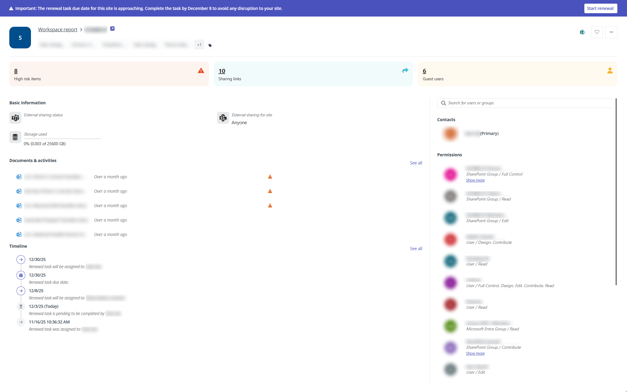Expand Full Control group with Show more
This screenshot has height=392, width=627.
(x=475, y=180)
